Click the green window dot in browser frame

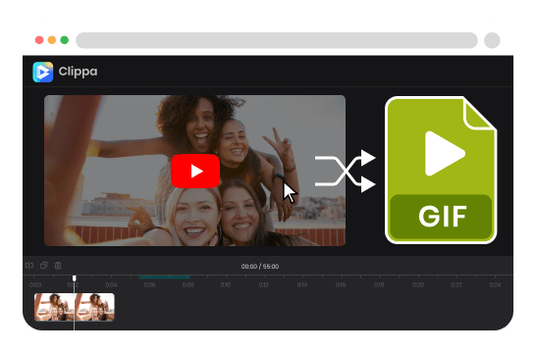pyautogui.click(x=65, y=40)
